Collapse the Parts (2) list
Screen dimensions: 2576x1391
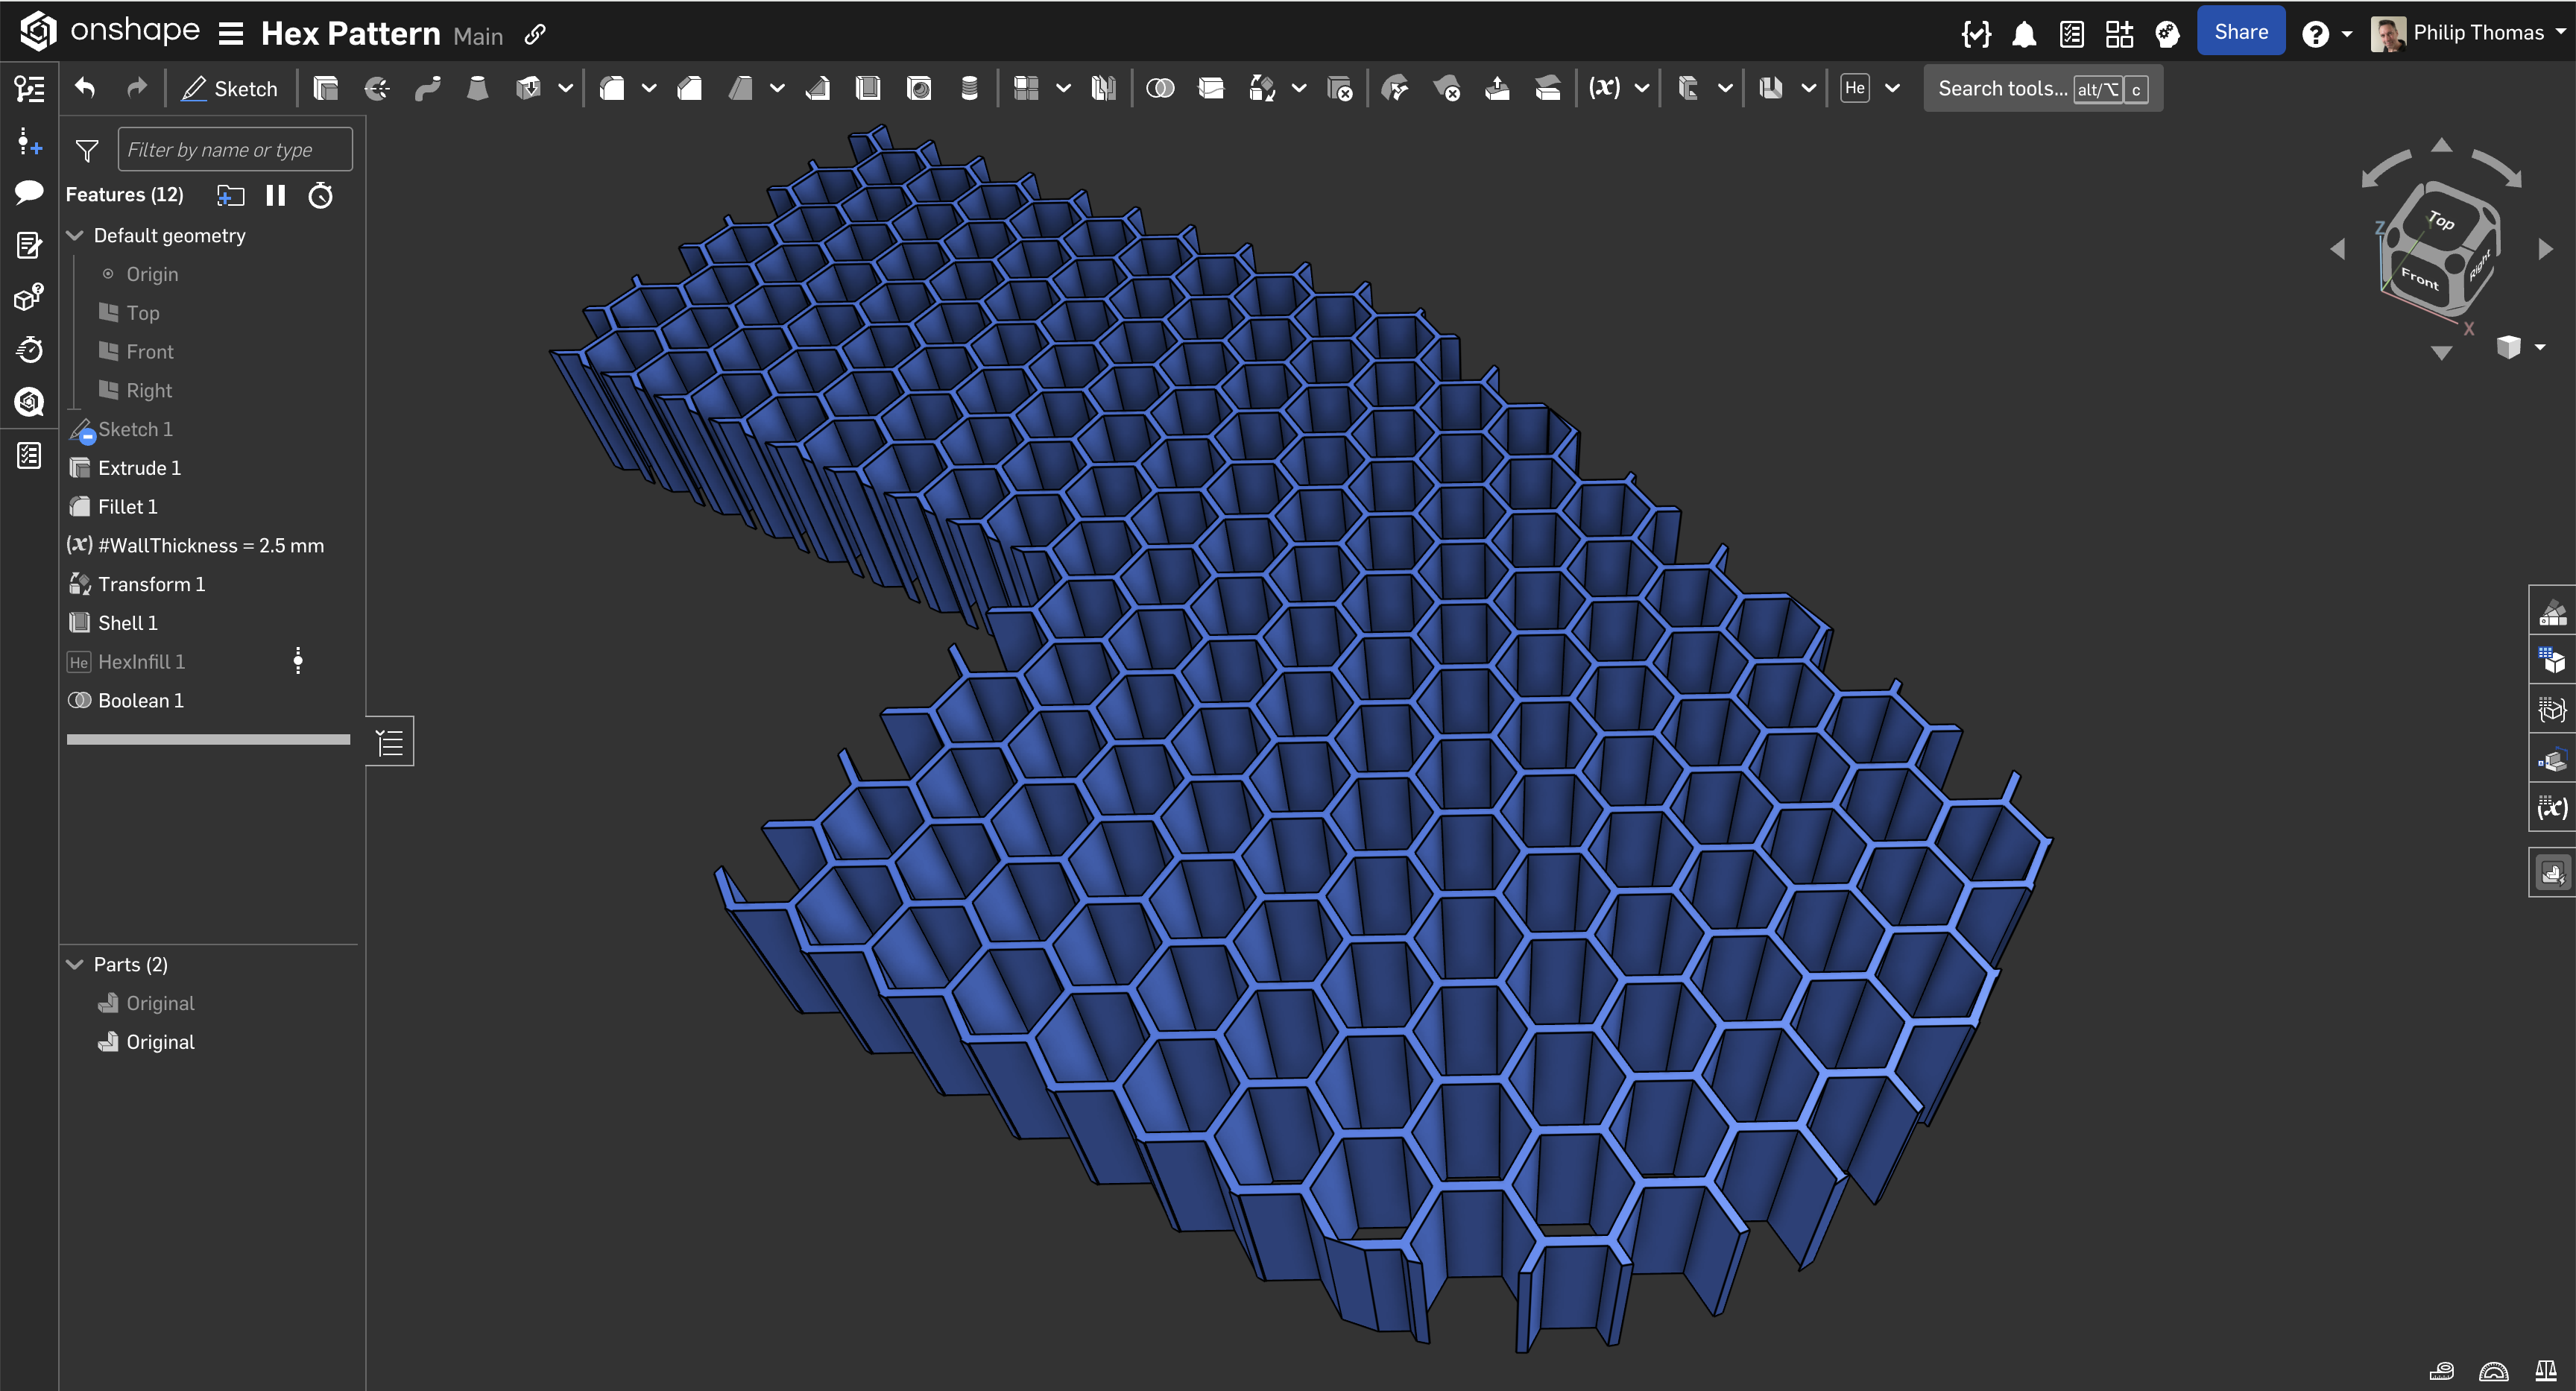click(x=75, y=964)
